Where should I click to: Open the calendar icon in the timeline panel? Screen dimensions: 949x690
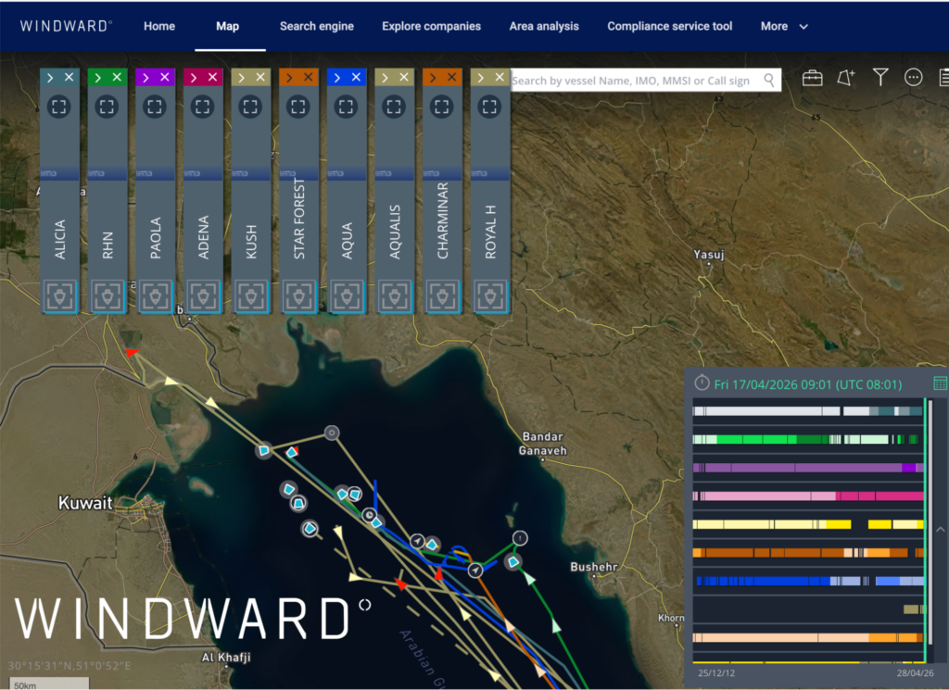point(941,382)
